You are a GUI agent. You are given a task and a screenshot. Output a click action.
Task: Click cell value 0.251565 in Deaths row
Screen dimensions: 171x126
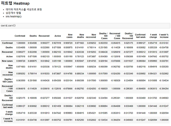tap(103, 47)
